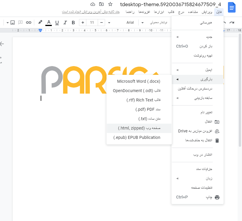Viewport: 242px width, 221px height.
Task: Insert an image from toolbar
Action: [x=13, y=23]
